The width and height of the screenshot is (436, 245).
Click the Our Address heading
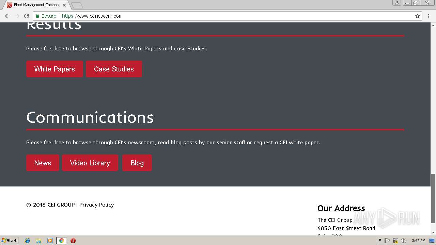pyautogui.click(x=341, y=208)
